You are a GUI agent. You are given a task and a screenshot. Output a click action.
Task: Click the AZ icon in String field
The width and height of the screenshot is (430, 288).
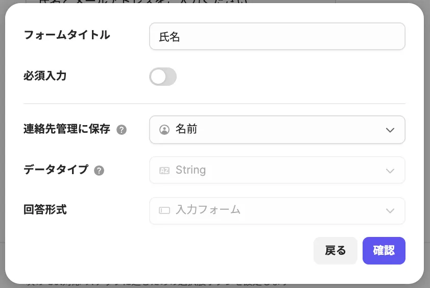(164, 171)
